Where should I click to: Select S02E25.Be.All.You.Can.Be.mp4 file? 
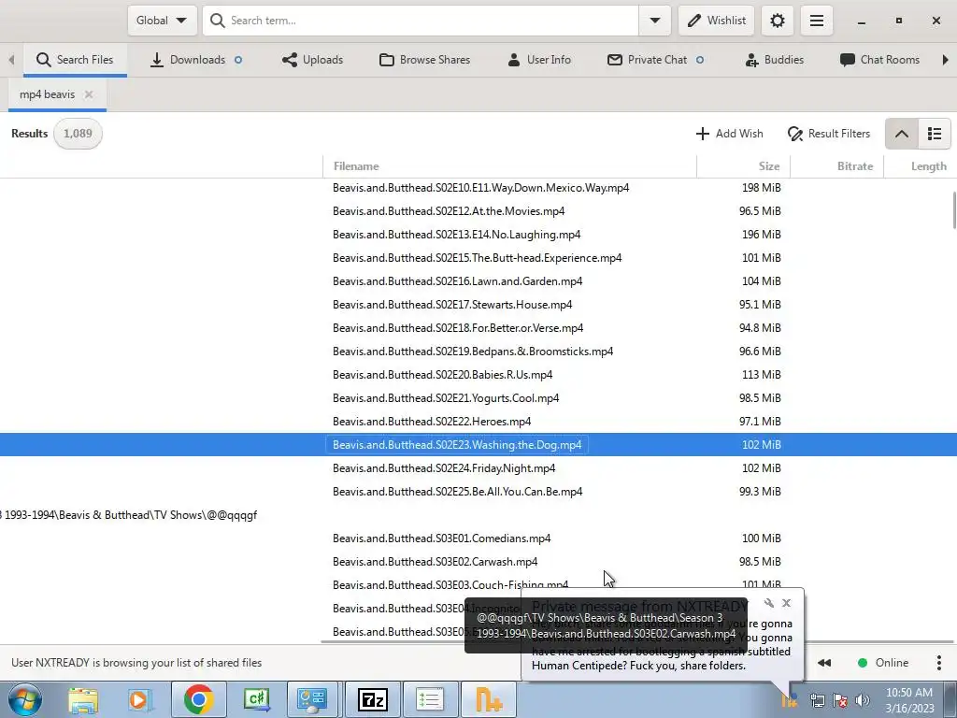[458, 492]
